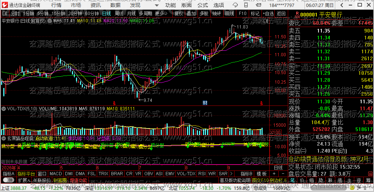
Task: Switch to the 周线 weekly tab
Action: [x=119, y=14]
